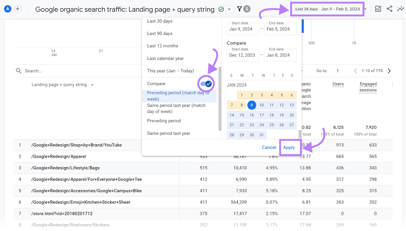The image size is (406, 231).
Task: Click compare End date Jan 8, 2024
Action: pos(280,55)
